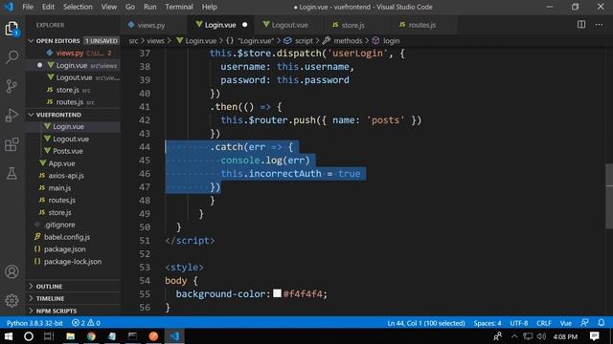Open the Run menu
The width and height of the screenshot is (613, 344).
150,7
